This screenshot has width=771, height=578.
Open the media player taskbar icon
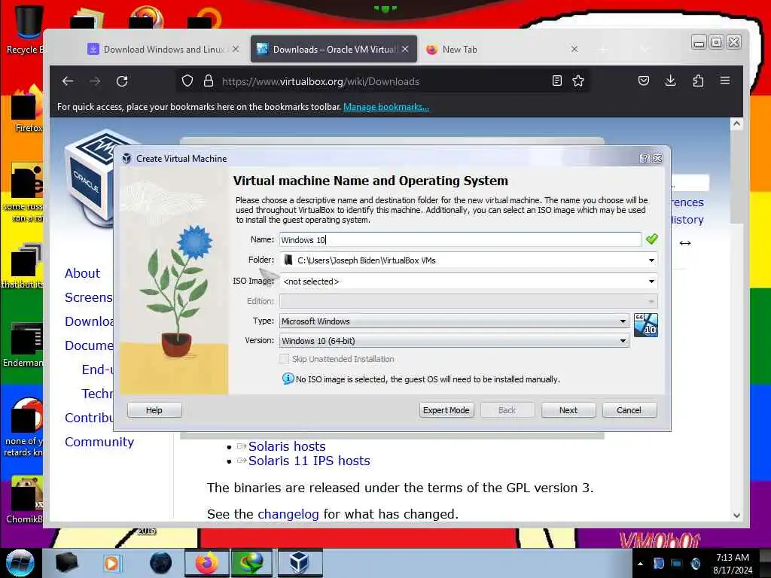(111, 563)
